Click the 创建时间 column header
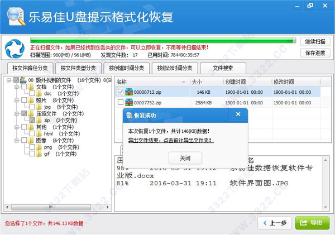 pos(247,82)
